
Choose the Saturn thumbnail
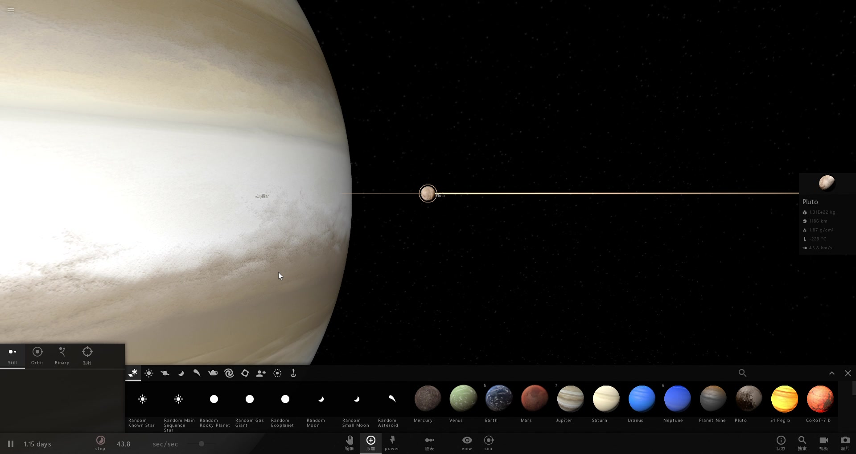click(606, 398)
